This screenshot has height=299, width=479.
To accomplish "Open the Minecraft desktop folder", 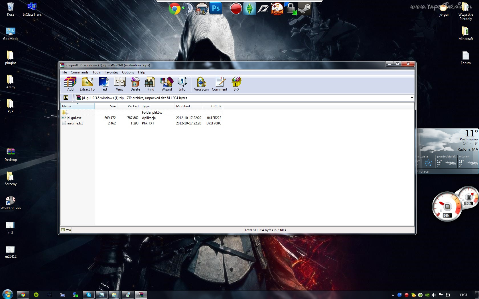I will pyautogui.click(x=466, y=33).
